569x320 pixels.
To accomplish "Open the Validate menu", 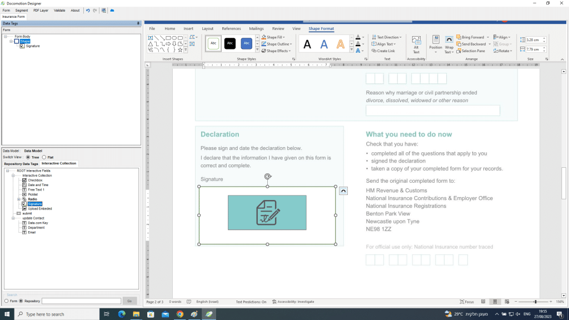I will click(x=59, y=11).
